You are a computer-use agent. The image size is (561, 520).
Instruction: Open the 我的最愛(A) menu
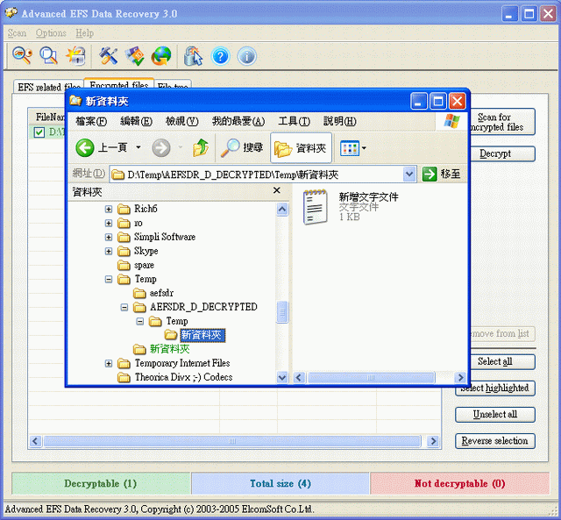click(238, 121)
